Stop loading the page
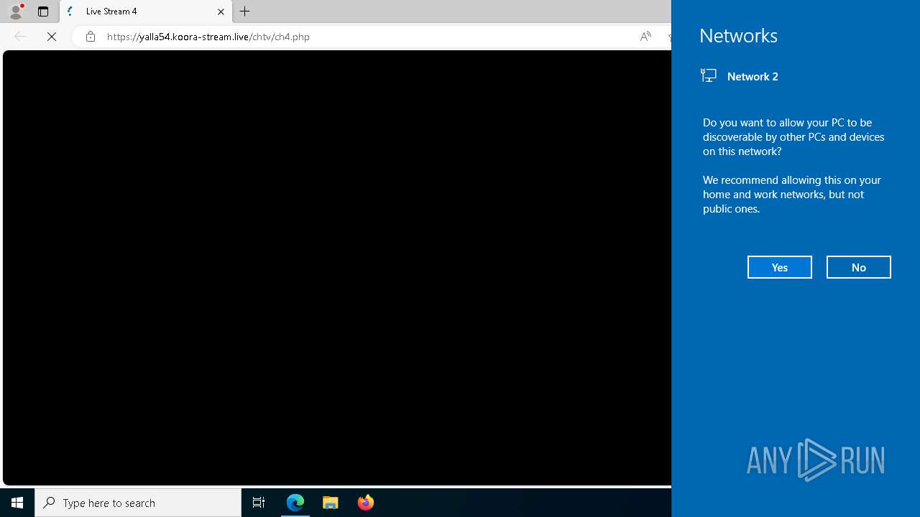This screenshot has height=517, width=920. [52, 37]
